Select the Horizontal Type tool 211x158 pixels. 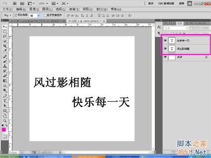pos(5,101)
